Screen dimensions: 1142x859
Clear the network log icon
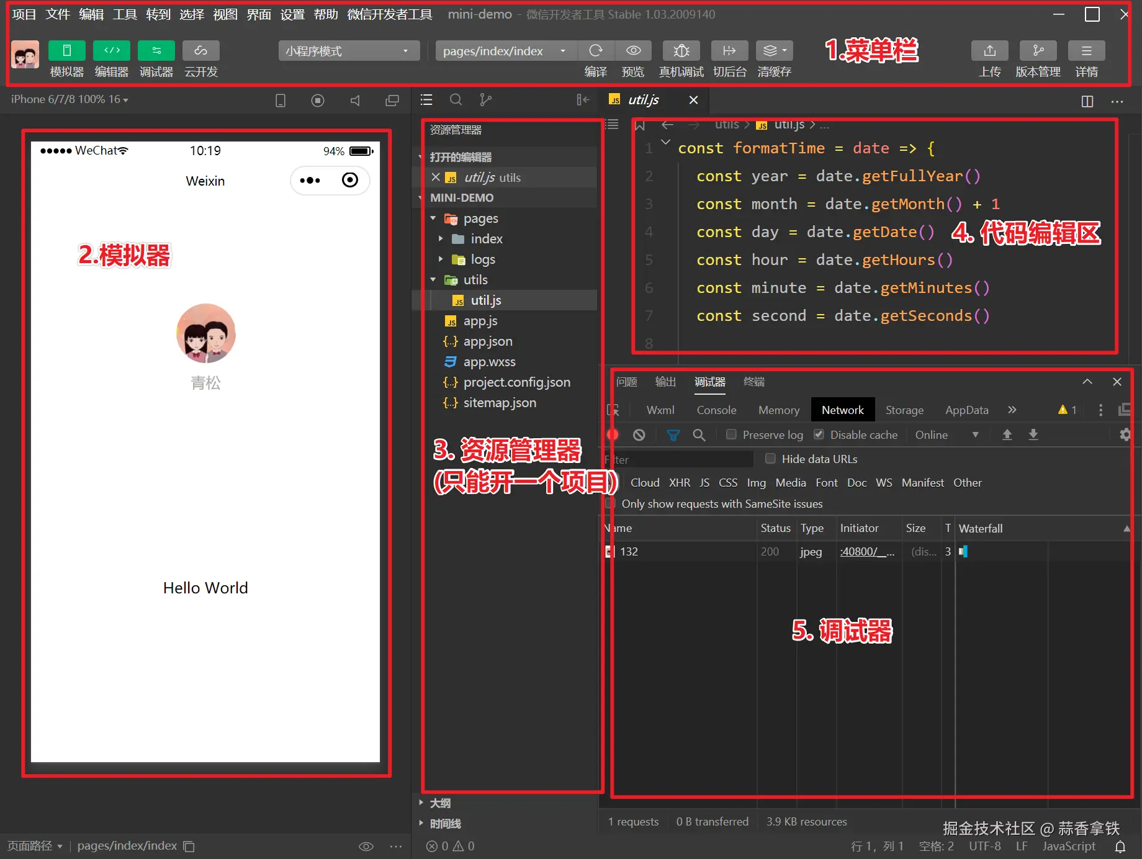639,435
